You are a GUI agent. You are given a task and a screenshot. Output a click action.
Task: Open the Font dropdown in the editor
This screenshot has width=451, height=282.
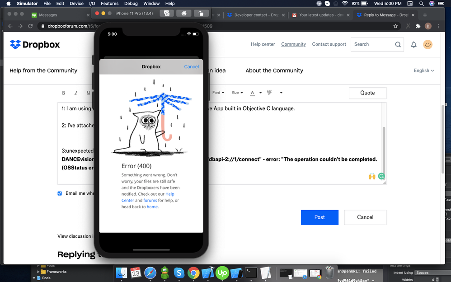218,93
